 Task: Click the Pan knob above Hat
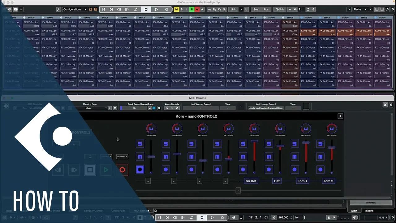click(280, 128)
